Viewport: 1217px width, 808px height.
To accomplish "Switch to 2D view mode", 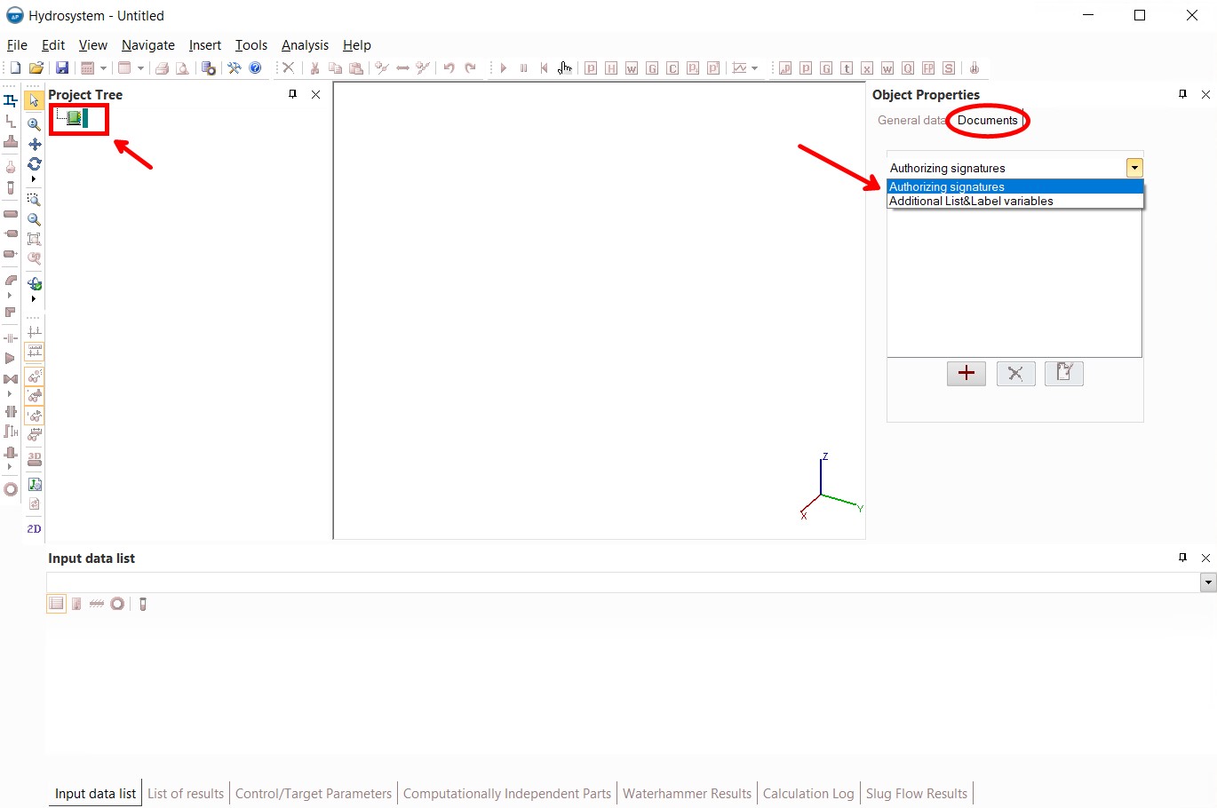I will point(35,528).
